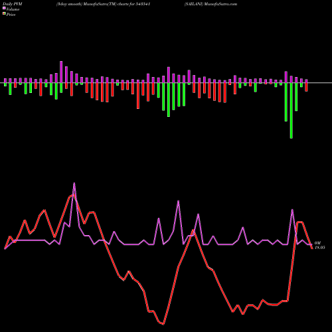Screen dimensions: 332x332
Task: Click the green-red Price legend swatch
Action: pos(4,13)
